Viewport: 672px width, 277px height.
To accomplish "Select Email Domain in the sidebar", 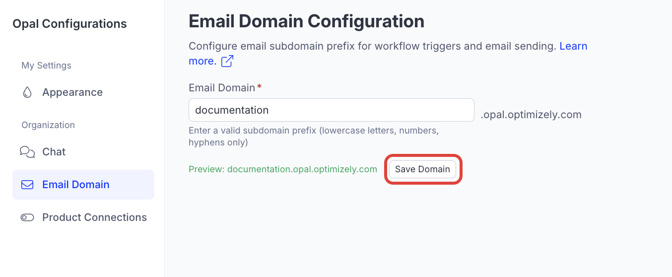I will tap(75, 185).
